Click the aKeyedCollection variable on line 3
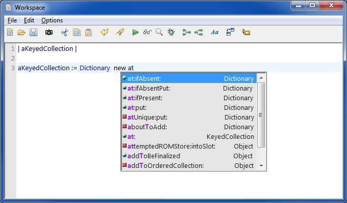 coord(44,68)
